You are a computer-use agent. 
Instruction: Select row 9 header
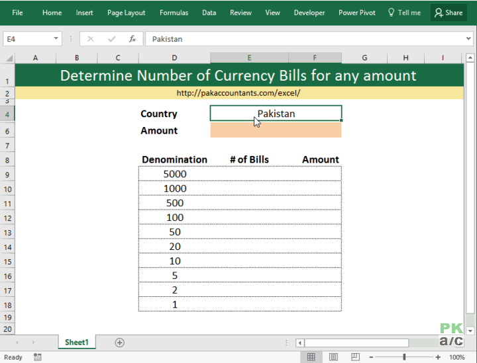tap(7, 175)
